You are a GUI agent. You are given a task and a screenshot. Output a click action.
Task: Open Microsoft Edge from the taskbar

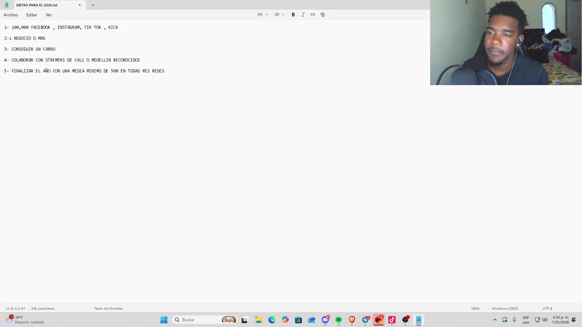click(271, 320)
